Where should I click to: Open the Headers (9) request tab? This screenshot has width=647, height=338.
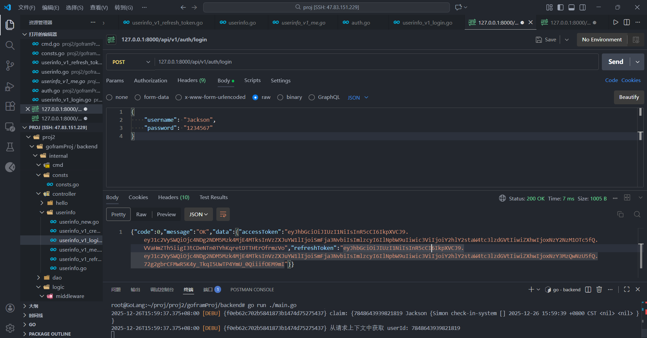pos(191,81)
